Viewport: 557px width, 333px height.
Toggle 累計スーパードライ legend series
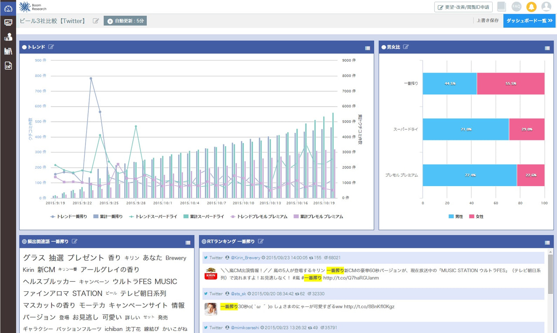tap(204, 216)
